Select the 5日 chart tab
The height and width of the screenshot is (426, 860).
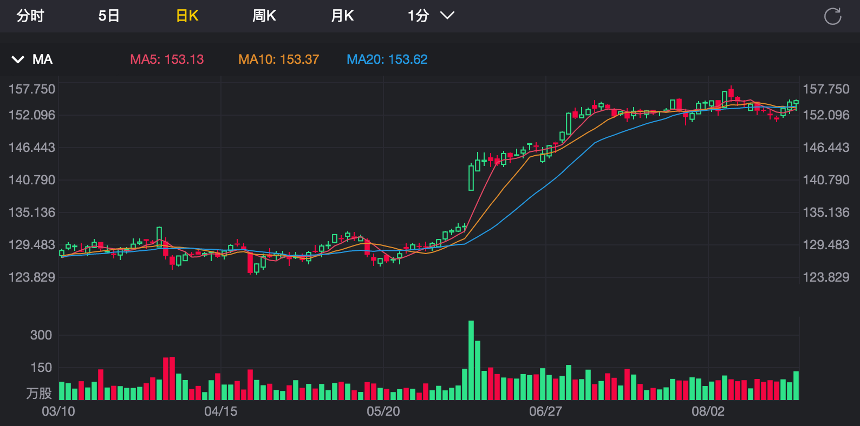[109, 16]
